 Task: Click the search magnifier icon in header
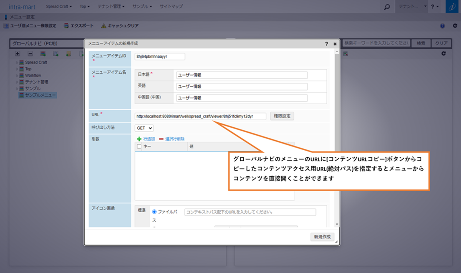(x=387, y=7)
